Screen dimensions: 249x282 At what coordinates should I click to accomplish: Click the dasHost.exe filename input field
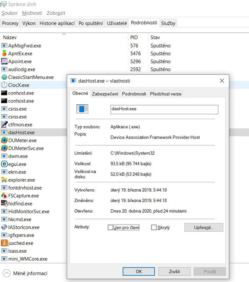164,110
